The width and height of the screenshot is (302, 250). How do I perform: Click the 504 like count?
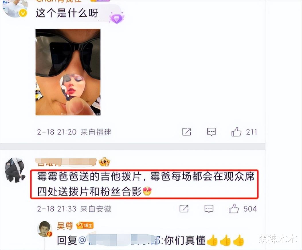250,209
